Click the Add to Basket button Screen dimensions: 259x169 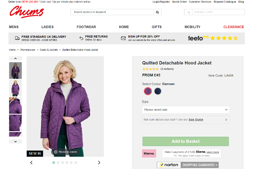coord(186,141)
